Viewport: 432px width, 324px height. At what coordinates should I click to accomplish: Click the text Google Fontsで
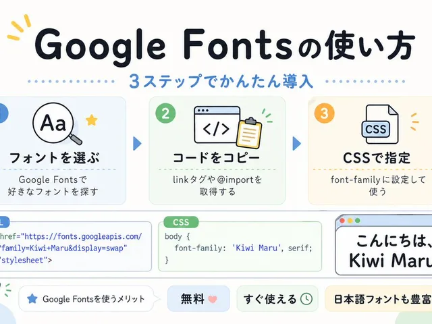click(53, 180)
